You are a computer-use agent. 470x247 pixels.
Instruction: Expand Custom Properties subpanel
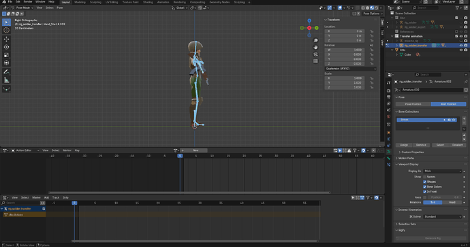click(413, 152)
